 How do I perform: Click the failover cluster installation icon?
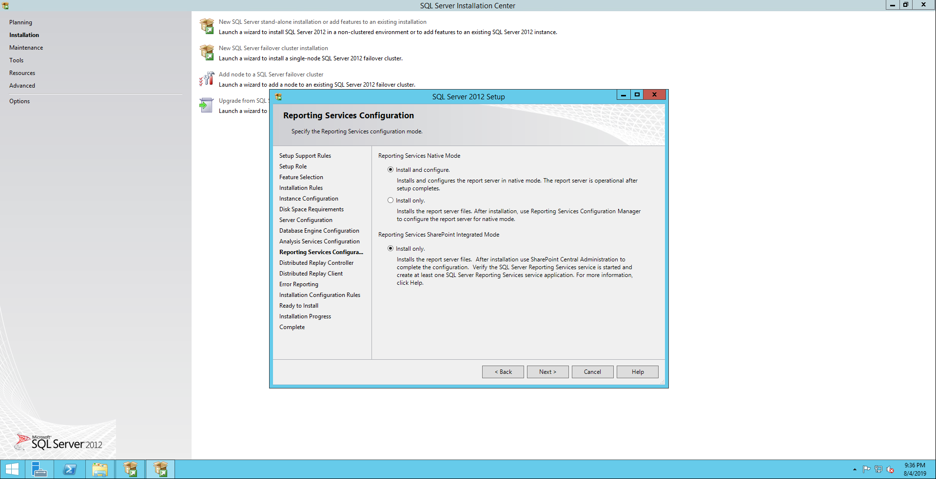(207, 53)
